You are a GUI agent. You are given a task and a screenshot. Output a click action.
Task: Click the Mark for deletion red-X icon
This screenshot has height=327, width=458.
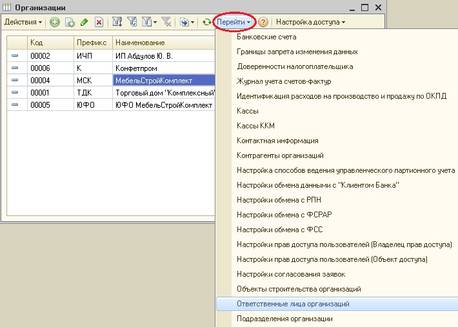coord(99,22)
